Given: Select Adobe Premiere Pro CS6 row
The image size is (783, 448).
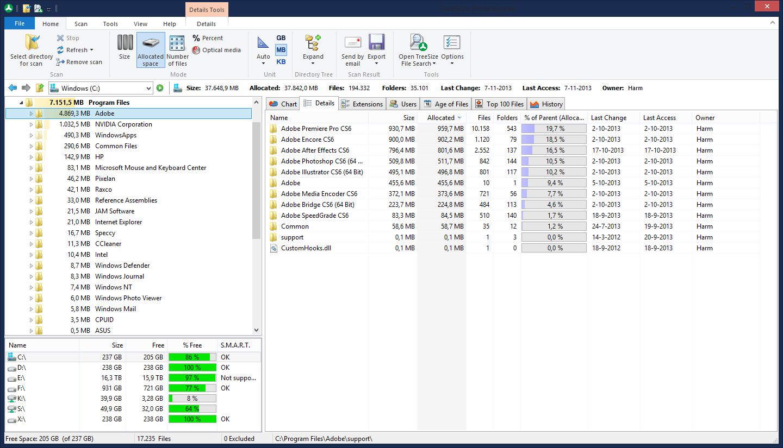Looking at the screenshot, I should point(513,129).
